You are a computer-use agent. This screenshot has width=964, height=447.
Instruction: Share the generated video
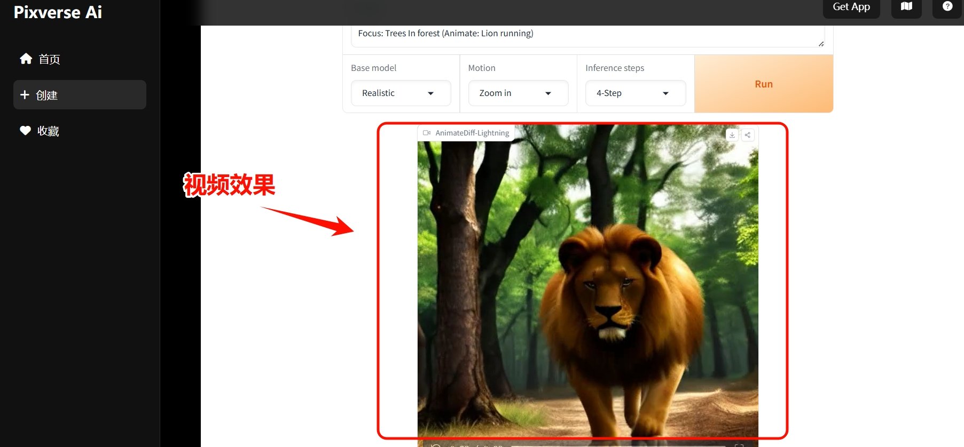tap(748, 135)
